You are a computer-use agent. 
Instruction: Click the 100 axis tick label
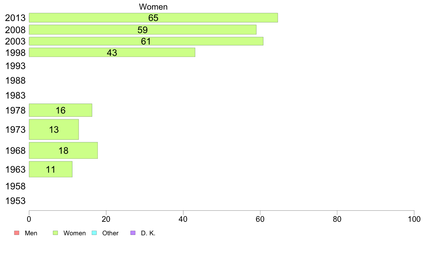pos(414,219)
